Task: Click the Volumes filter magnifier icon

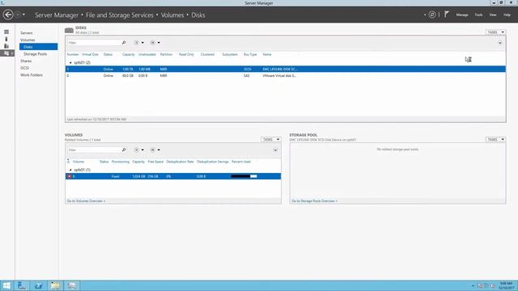Action: coord(124,150)
